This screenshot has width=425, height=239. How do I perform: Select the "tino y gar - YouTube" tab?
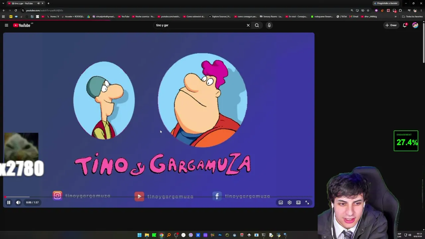point(26,3)
